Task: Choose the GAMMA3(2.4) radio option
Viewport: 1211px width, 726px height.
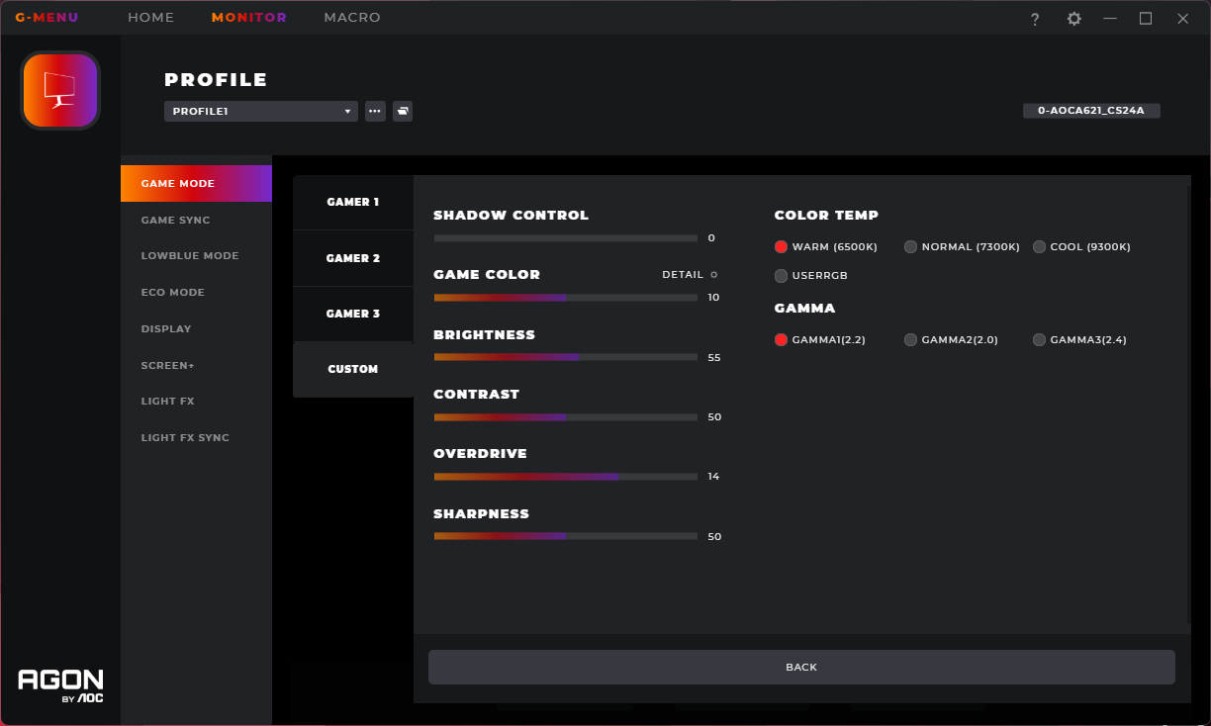Action: coord(1039,340)
